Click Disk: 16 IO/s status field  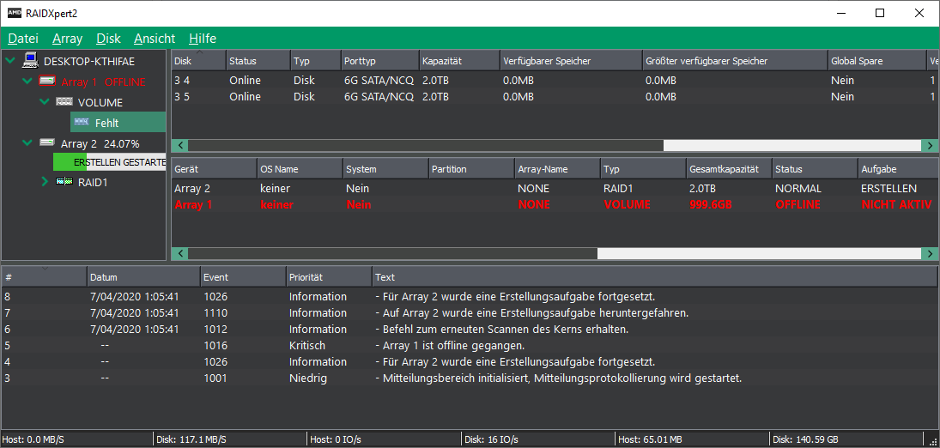538,439
